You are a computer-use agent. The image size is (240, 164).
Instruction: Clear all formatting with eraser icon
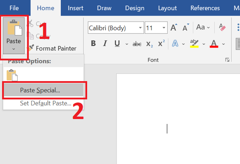222,27
